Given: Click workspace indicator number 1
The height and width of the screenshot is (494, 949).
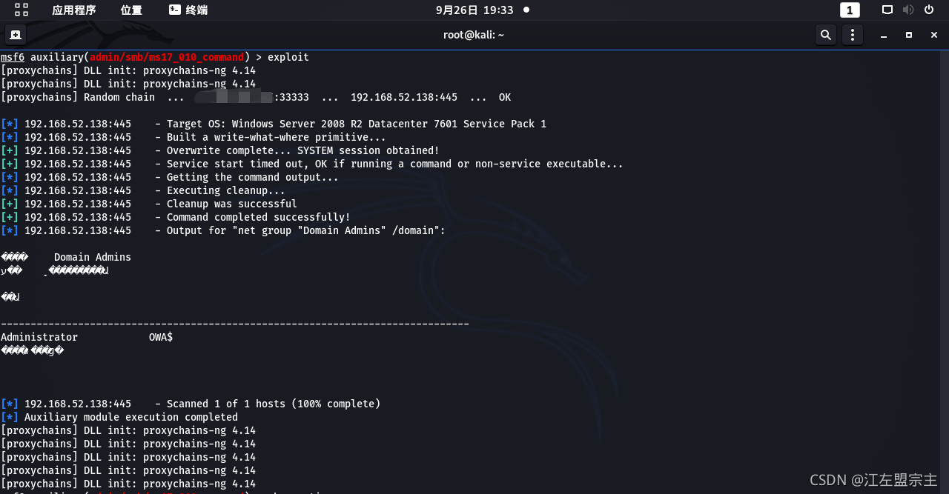Looking at the screenshot, I should coord(850,10).
